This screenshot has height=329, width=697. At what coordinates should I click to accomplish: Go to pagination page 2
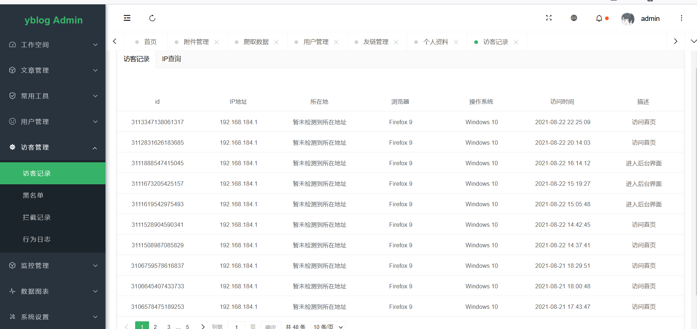(x=155, y=326)
